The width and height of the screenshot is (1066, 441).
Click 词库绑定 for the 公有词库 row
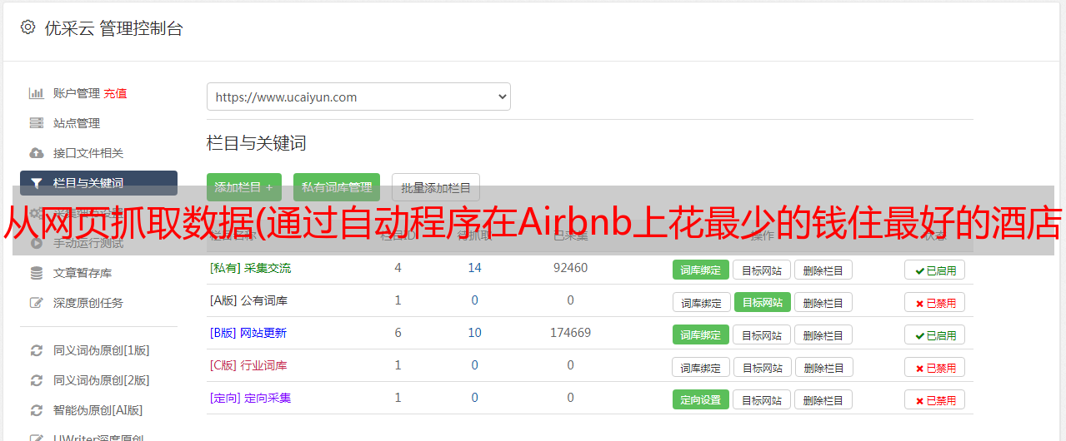(x=701, y=302)
